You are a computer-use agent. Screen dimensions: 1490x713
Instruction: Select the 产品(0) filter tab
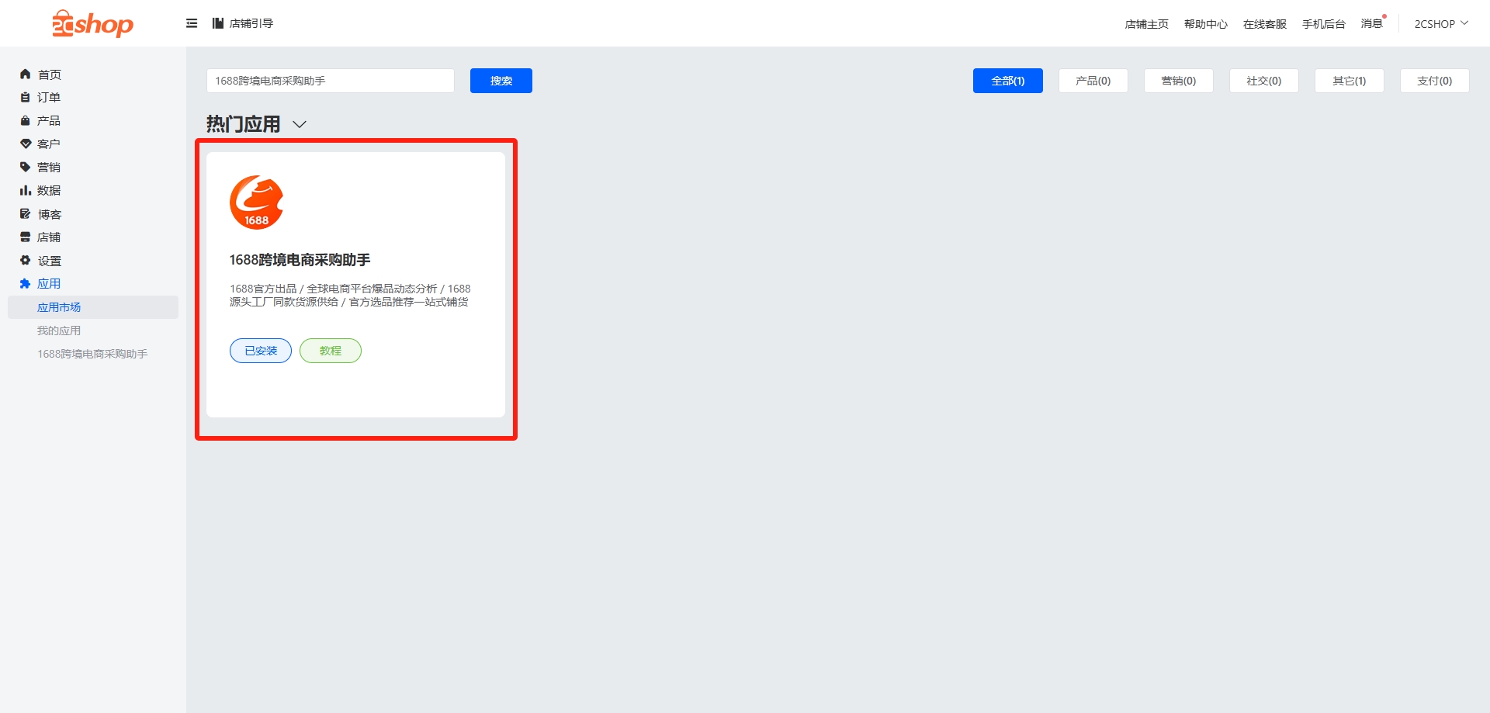(x=1093, y=81)
